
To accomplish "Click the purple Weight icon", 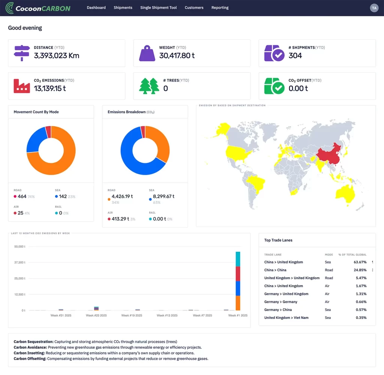I will (147, 53).
